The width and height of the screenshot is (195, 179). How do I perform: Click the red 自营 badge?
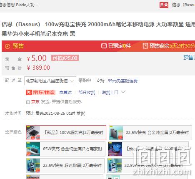click(x=164, y=5)
